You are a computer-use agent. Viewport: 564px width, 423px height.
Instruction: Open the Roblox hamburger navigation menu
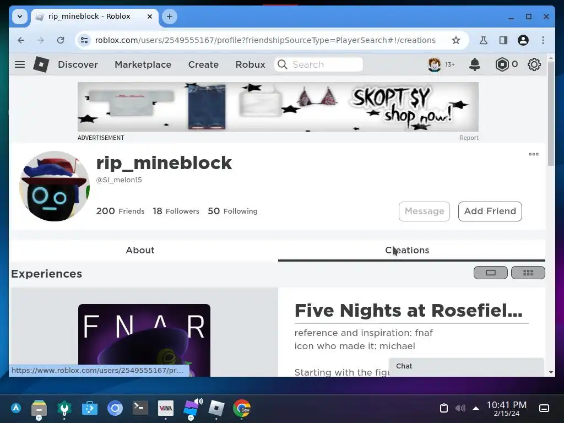click(x=20, y=64)
